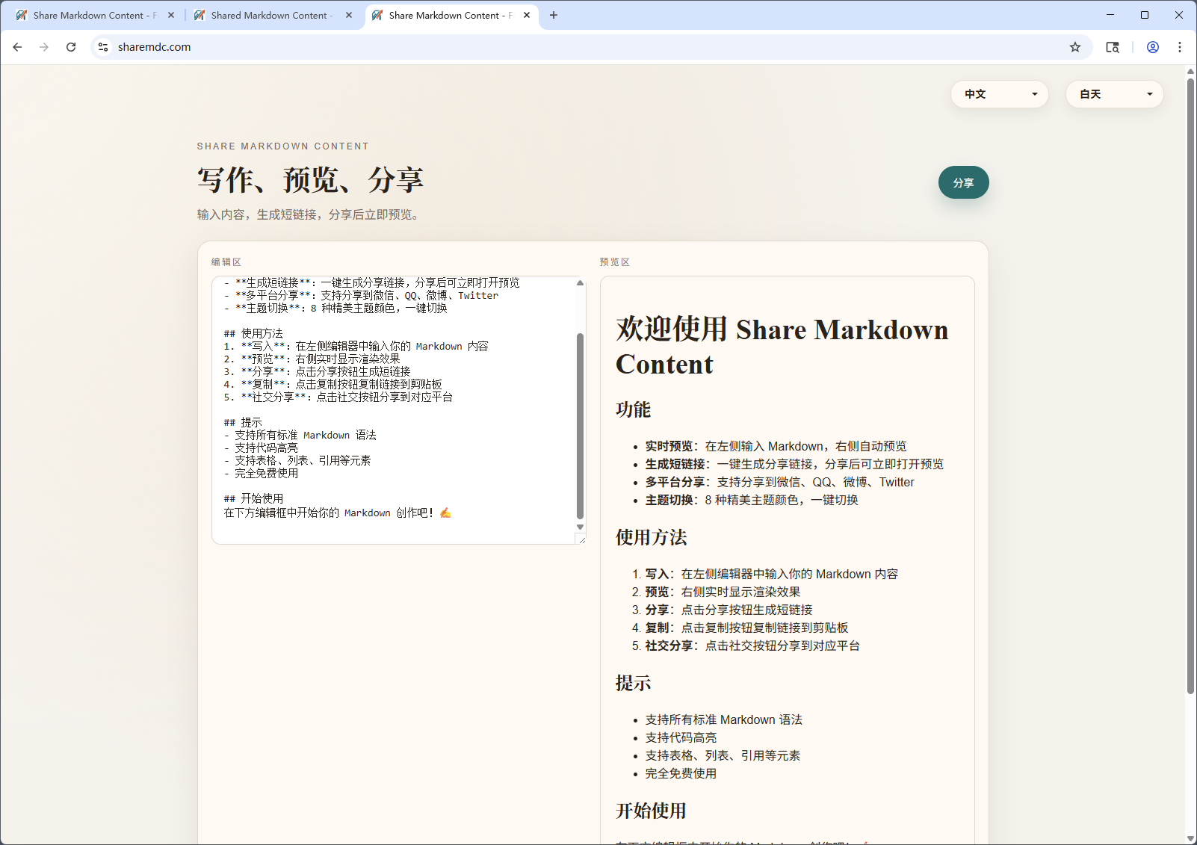This screenshot has width=1197, height=845.
Task: Open the 白天 theme dropdown
Action: tap(1114, 94)
